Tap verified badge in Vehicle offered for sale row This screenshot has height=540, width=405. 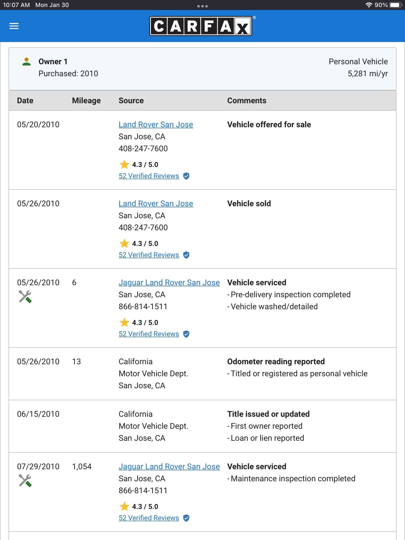[186, 176]
